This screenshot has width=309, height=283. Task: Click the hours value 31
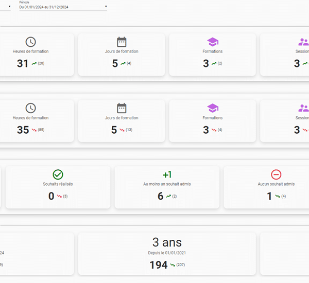coord(23,63)
